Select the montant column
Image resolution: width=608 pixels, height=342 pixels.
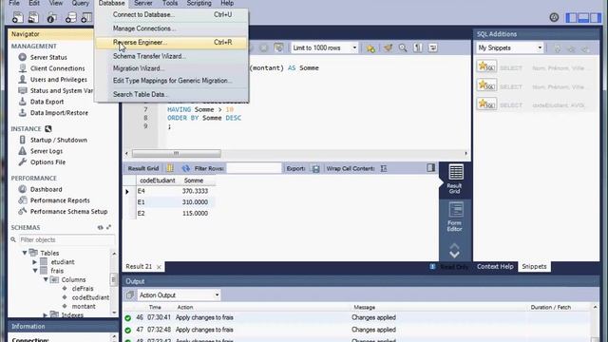coord(84,306)
